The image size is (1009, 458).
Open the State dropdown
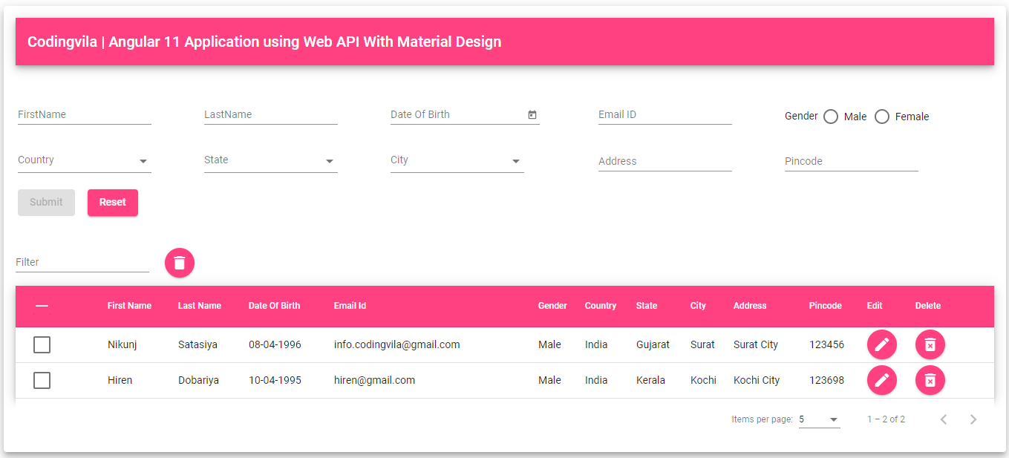tap(329, 160)
